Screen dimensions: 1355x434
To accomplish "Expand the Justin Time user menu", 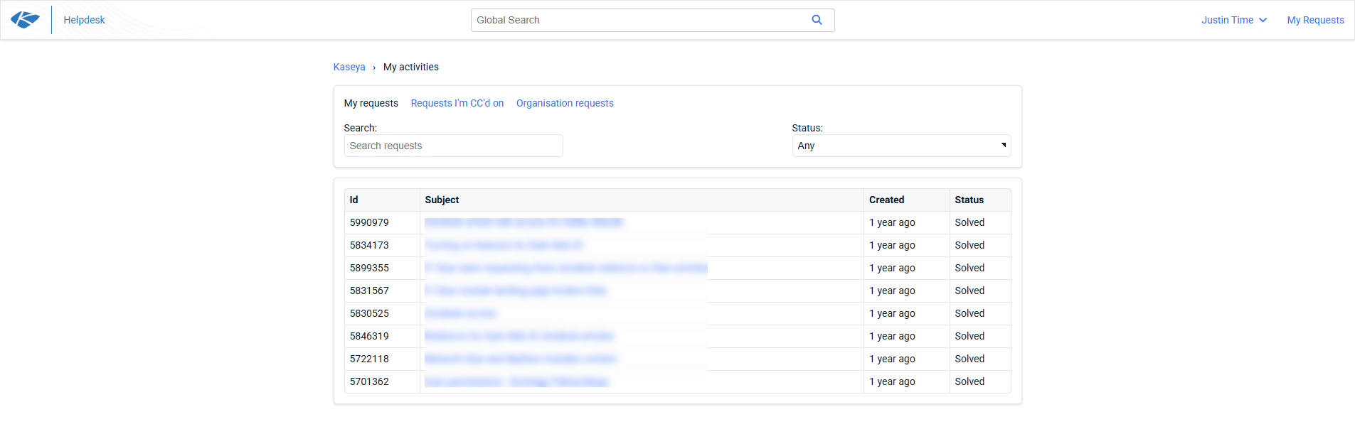I will pos(1234,20).
